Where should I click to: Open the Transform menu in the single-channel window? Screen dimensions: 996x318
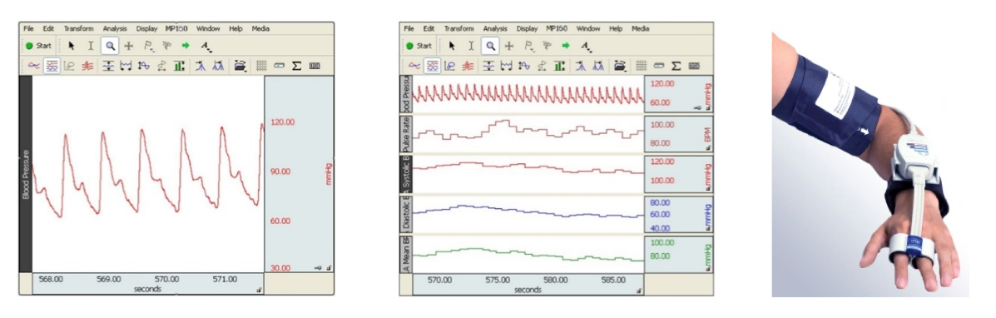tap(79, 28)
